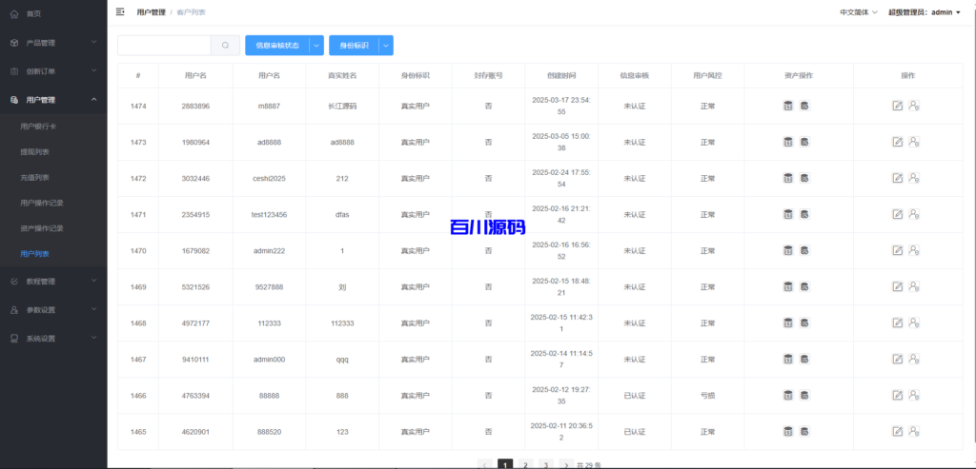Click dollar coin-stack icon for test123456

pyautogui.click(x=788, y=214)
